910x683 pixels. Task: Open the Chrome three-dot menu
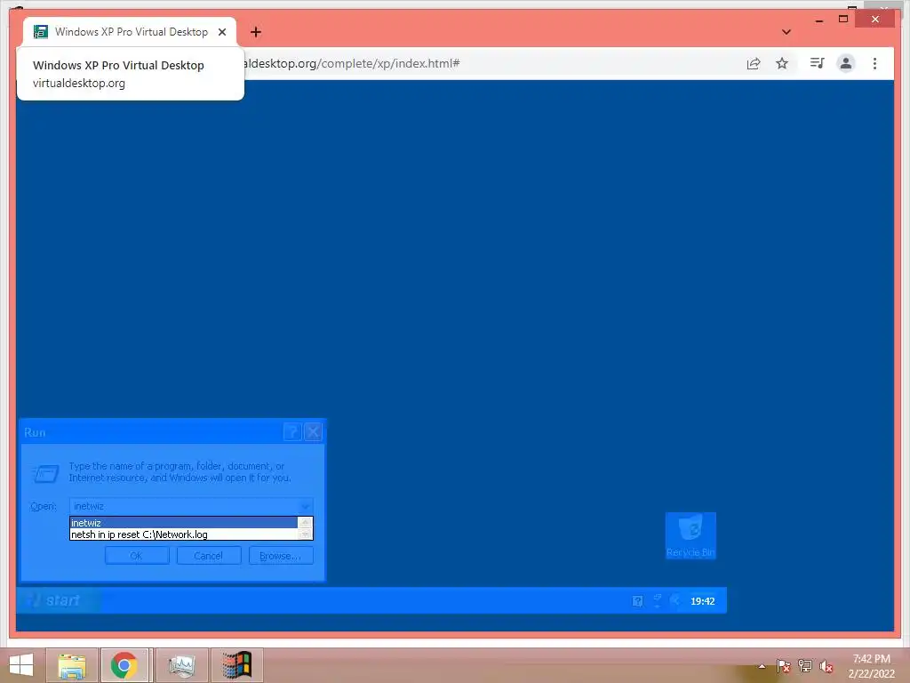(874, 63)
